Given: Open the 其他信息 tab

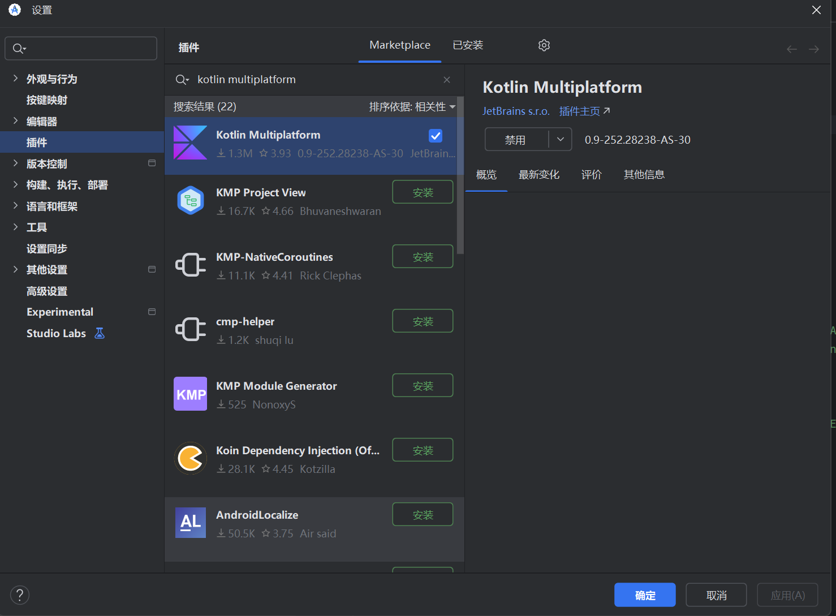Looking at the screenshot, I should point(644,175).
